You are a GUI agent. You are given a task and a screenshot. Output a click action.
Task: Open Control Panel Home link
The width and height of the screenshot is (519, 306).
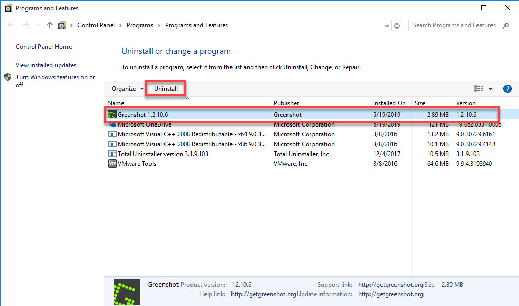pyautogui.click(x=44, y=47)
